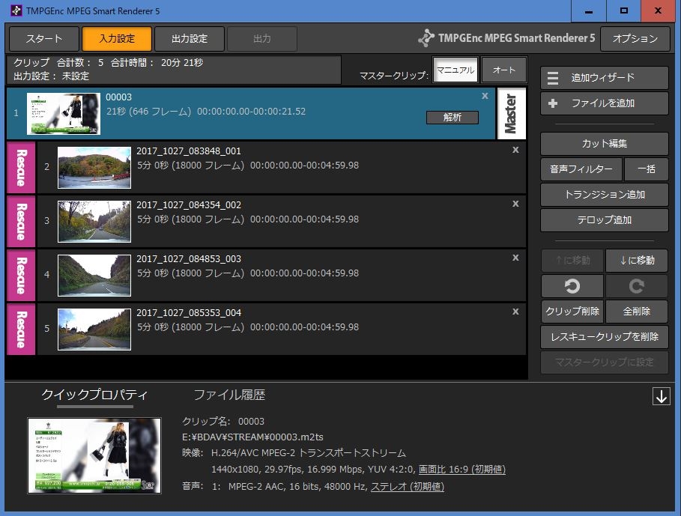Click ファイルを追加 to add a file
This screenshot has width=681, height=516.
coord(604,103)
